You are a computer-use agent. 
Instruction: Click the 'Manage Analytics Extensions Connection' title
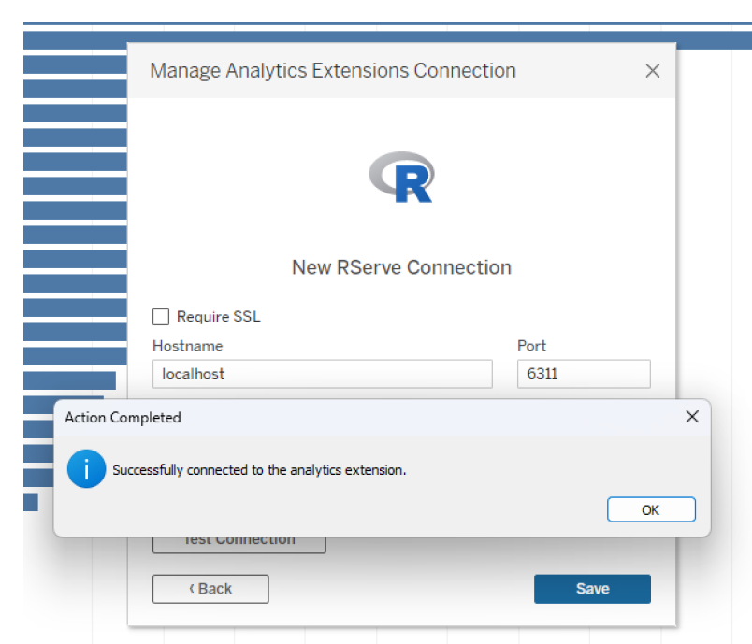(333, 71)
